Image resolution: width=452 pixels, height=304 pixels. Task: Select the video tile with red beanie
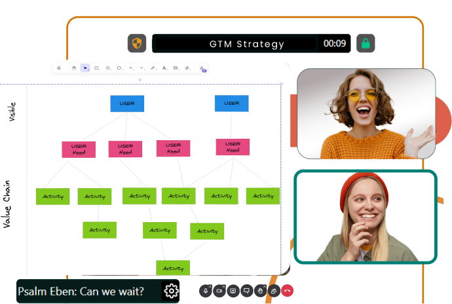(366, 217)
